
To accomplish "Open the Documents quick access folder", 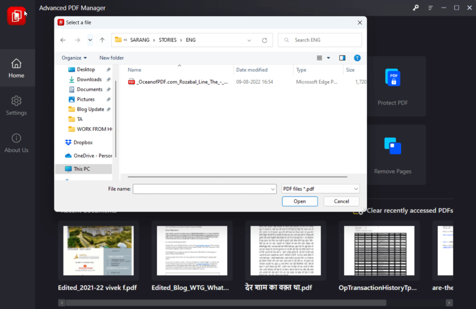I will tap(90, 90).
